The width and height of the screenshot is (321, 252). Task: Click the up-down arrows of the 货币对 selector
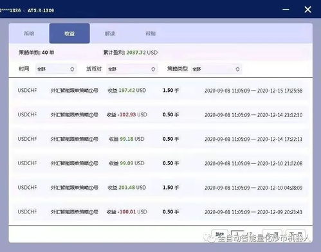coord(153,69)
